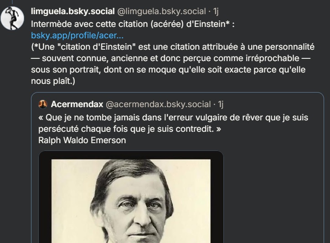Click the quoted post's 1j timestamp
This screenshot has height=243, width=330.
tap(221, 104)
